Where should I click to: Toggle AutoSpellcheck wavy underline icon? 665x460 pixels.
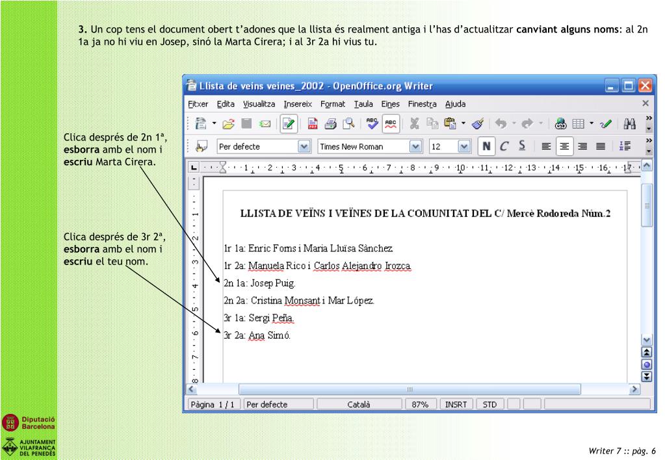click(x=391, y=124)
